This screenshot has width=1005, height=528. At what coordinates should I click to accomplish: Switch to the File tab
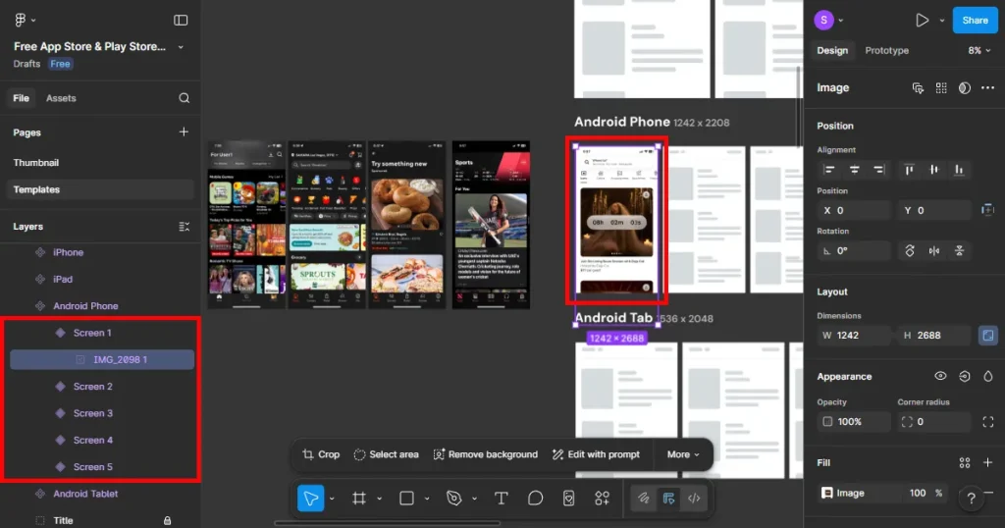click(x=22, y=98)
